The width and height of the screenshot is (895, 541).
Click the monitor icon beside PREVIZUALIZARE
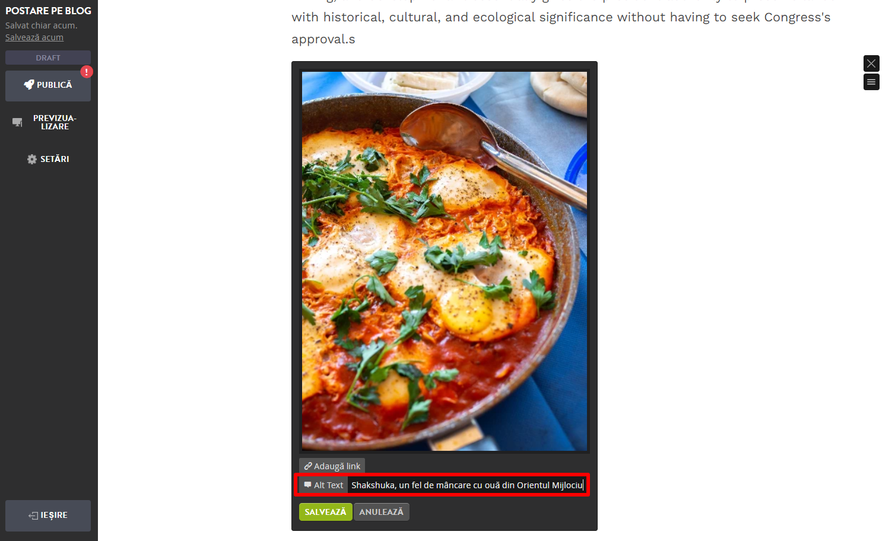pos(17,122)
